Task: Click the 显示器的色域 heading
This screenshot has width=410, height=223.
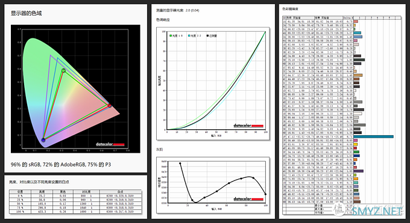Action: point(26,13)
